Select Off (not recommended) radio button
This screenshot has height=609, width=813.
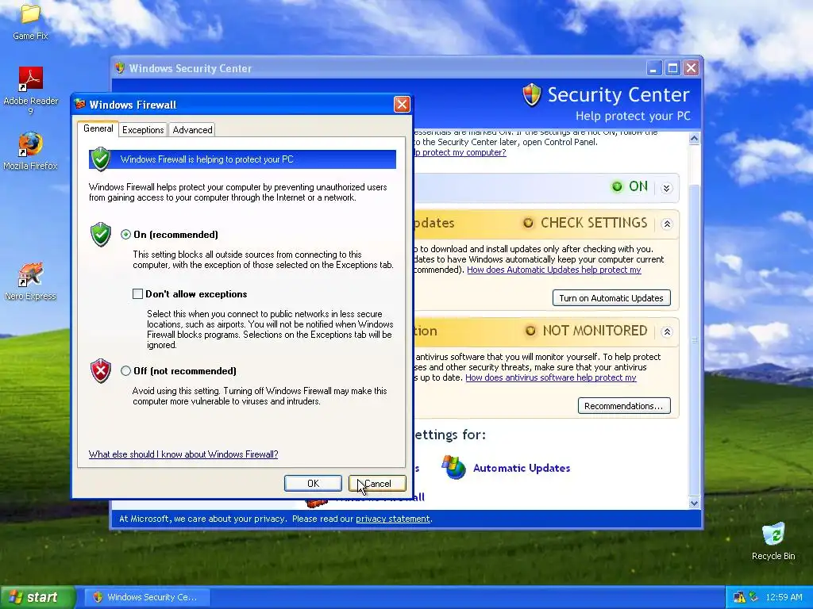(x=125, y=371)
